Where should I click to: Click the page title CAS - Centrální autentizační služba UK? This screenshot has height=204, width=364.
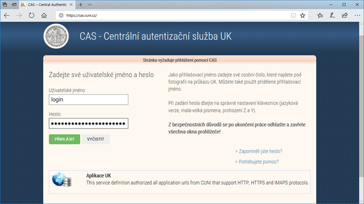pos(155,36)
